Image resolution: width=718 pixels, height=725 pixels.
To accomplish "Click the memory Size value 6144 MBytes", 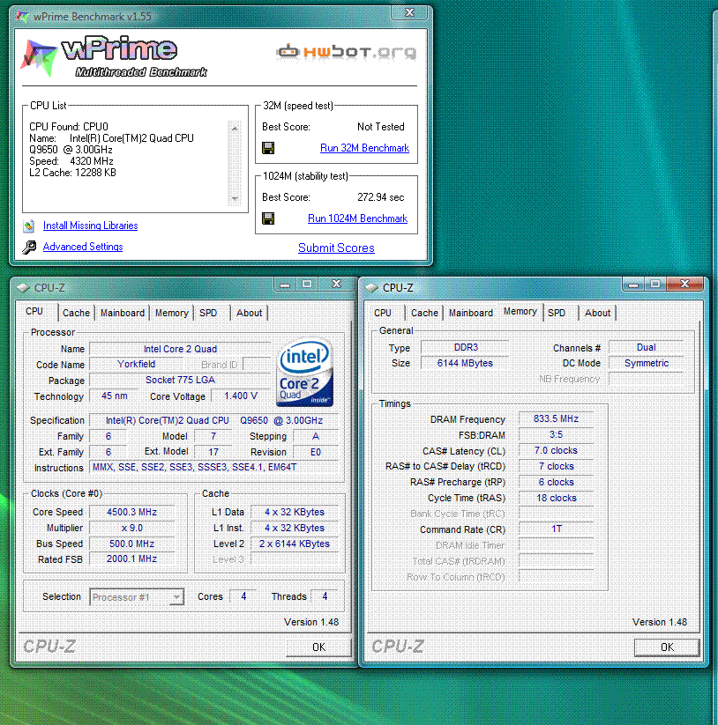I will click(x=465, y=364).
